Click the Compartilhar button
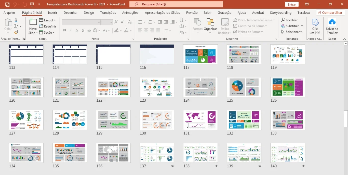This screenshot has height=175, width=348. 330,12
